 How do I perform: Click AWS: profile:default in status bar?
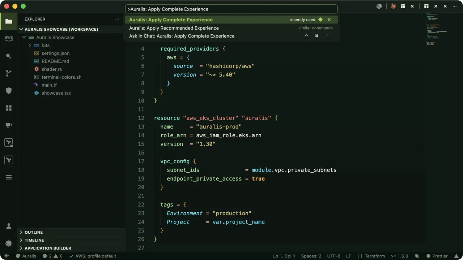[93, 256]
